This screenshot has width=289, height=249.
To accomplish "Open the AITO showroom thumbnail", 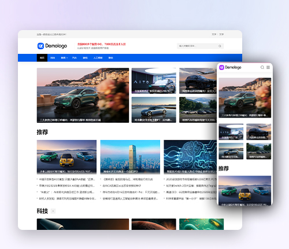I will (154, 81).
